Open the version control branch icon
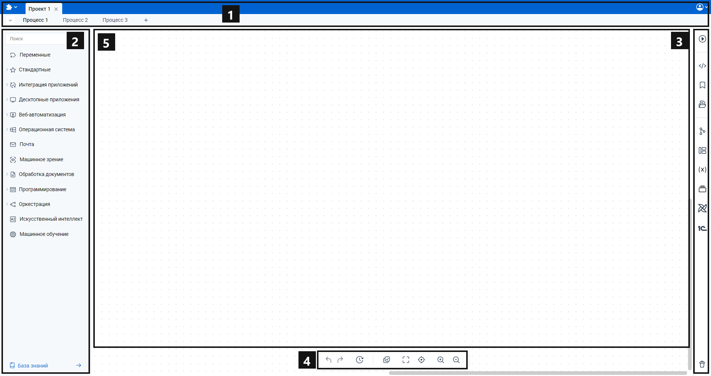 point(702,131)
